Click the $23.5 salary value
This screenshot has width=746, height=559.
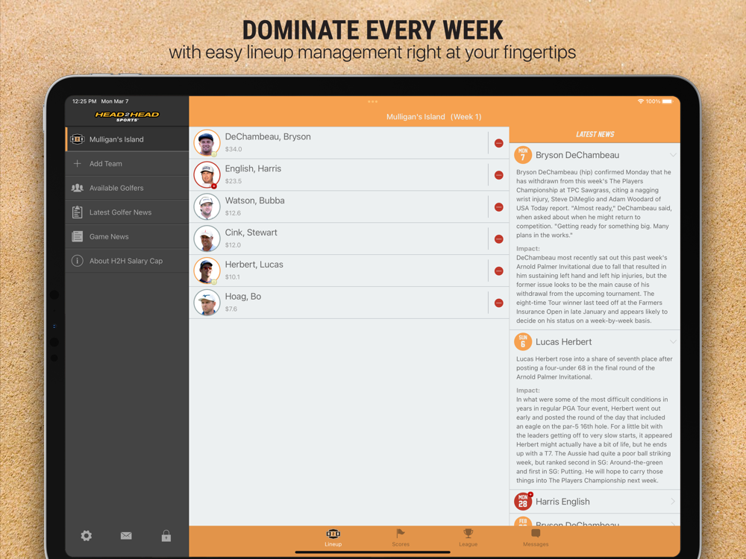click(x=233, y=181)
